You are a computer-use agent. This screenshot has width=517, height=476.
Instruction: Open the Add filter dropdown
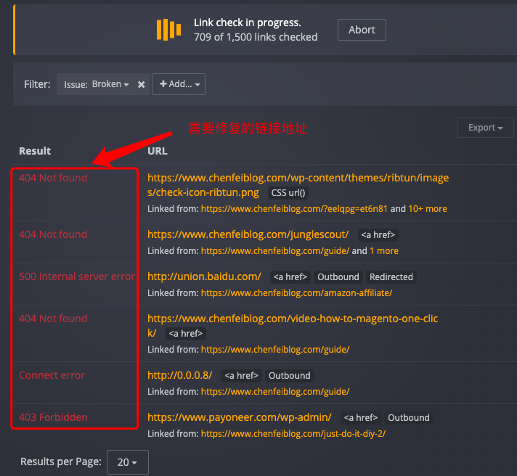click(x=179, y=84)
